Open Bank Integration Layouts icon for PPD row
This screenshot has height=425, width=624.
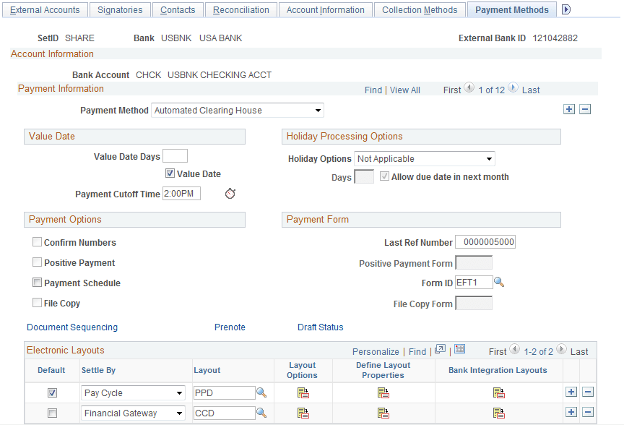pos(499,392)
